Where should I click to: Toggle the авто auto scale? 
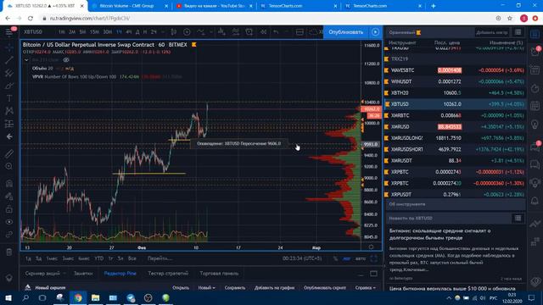pos(360,258)
